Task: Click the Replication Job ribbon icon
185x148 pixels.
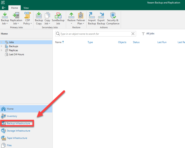Action: click(x=16, y=15)
